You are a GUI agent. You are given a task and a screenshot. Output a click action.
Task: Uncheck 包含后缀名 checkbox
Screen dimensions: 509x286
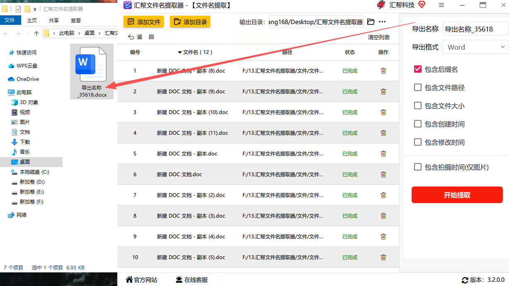point(418,69)
